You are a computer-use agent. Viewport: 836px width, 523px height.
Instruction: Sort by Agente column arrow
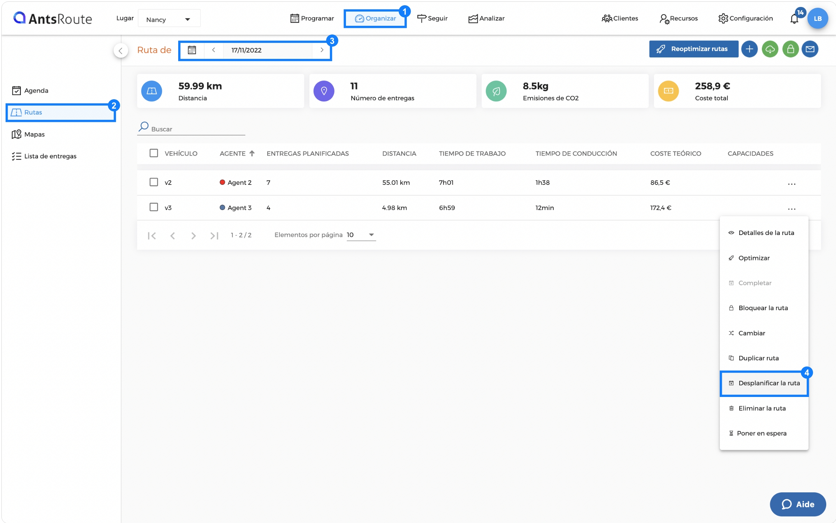click(x=252, y=154)
